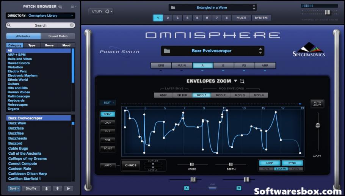Click the category list scrollbar
Image resolution: width=345 pixels, height=196 pixels.
73,66
